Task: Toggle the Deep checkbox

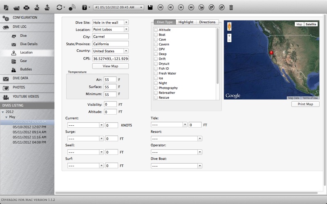Action: tap(156, 54)
